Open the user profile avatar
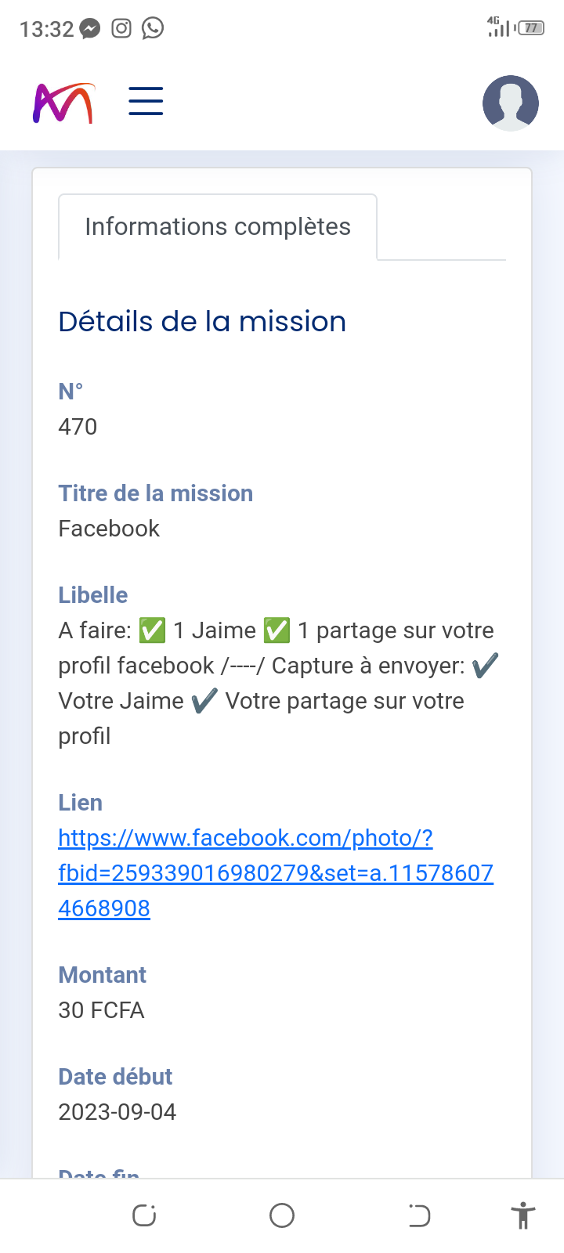564x1253 pixels. pyautogui.click(x=510, y=103)
